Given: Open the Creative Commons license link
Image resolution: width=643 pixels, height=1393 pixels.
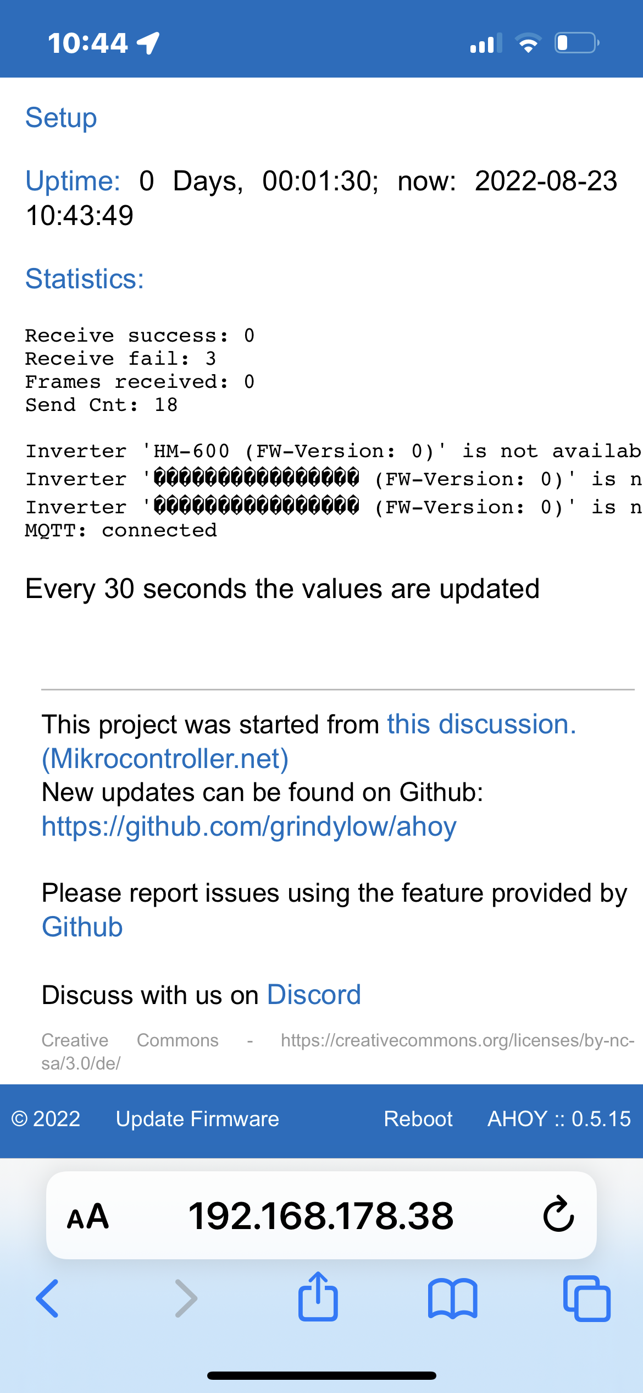Looking at the screenshot, I should coord(457,1040).
